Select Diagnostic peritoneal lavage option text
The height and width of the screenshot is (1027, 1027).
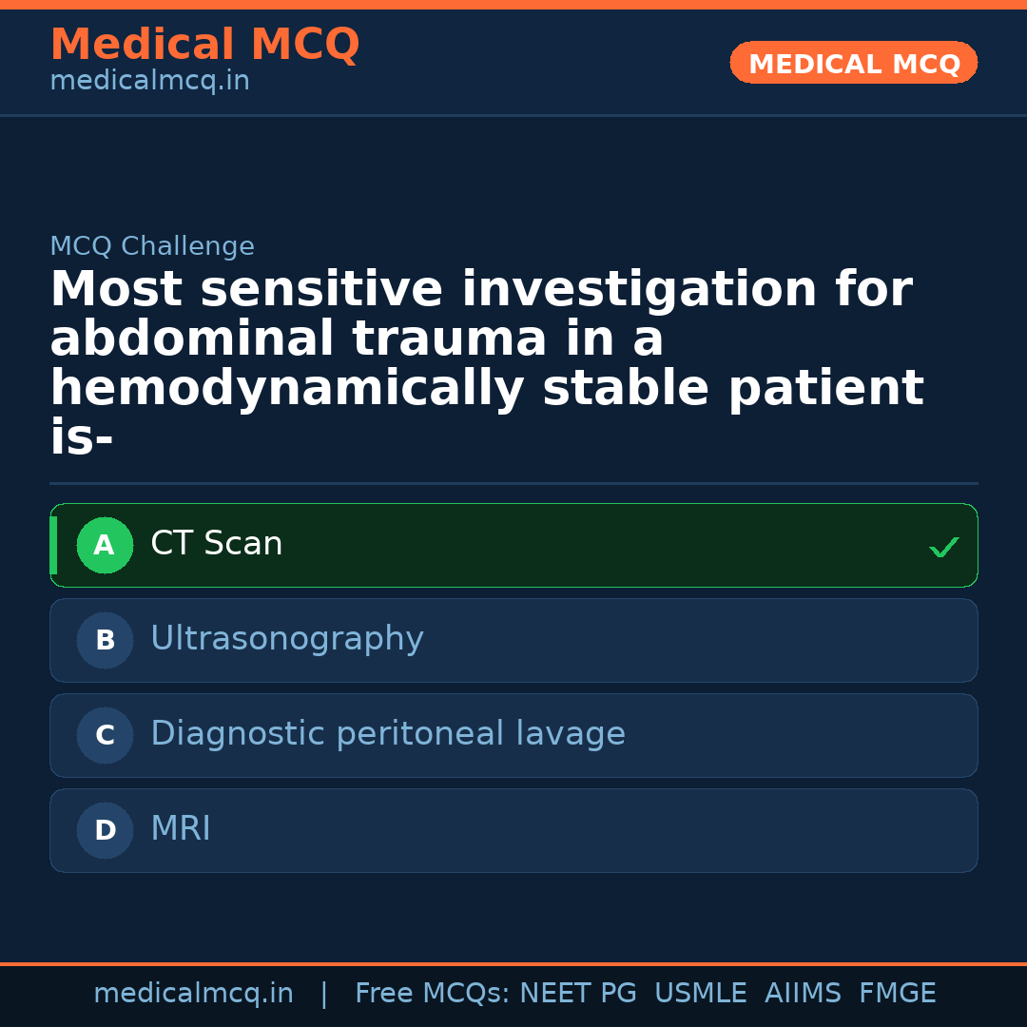pos(387,734)
